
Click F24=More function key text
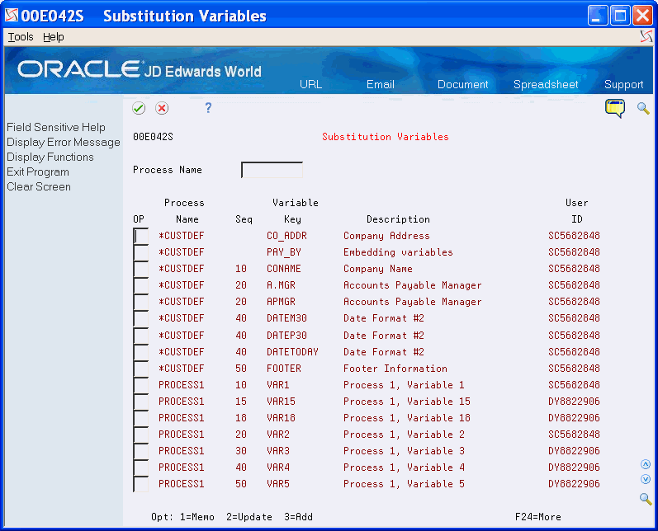click(x=538, y=517)
